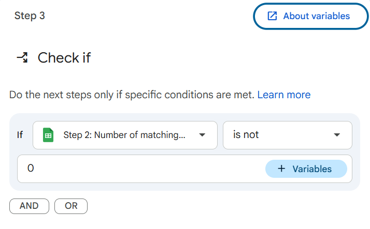
Task: Click the condition description sentence text
Action: tap(132, 95)
